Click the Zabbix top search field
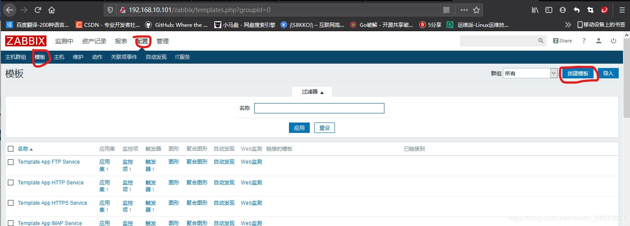 [499, 41]
